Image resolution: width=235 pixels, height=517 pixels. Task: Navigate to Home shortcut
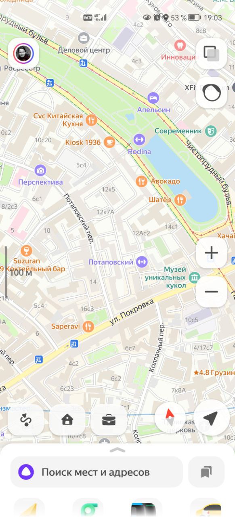(x=67, y=420)
